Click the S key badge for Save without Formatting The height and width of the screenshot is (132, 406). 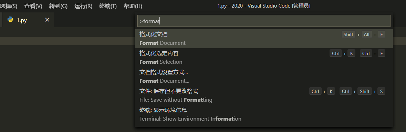[382, 91]
